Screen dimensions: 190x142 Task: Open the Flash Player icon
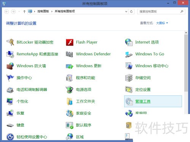(x=70, y=42)
